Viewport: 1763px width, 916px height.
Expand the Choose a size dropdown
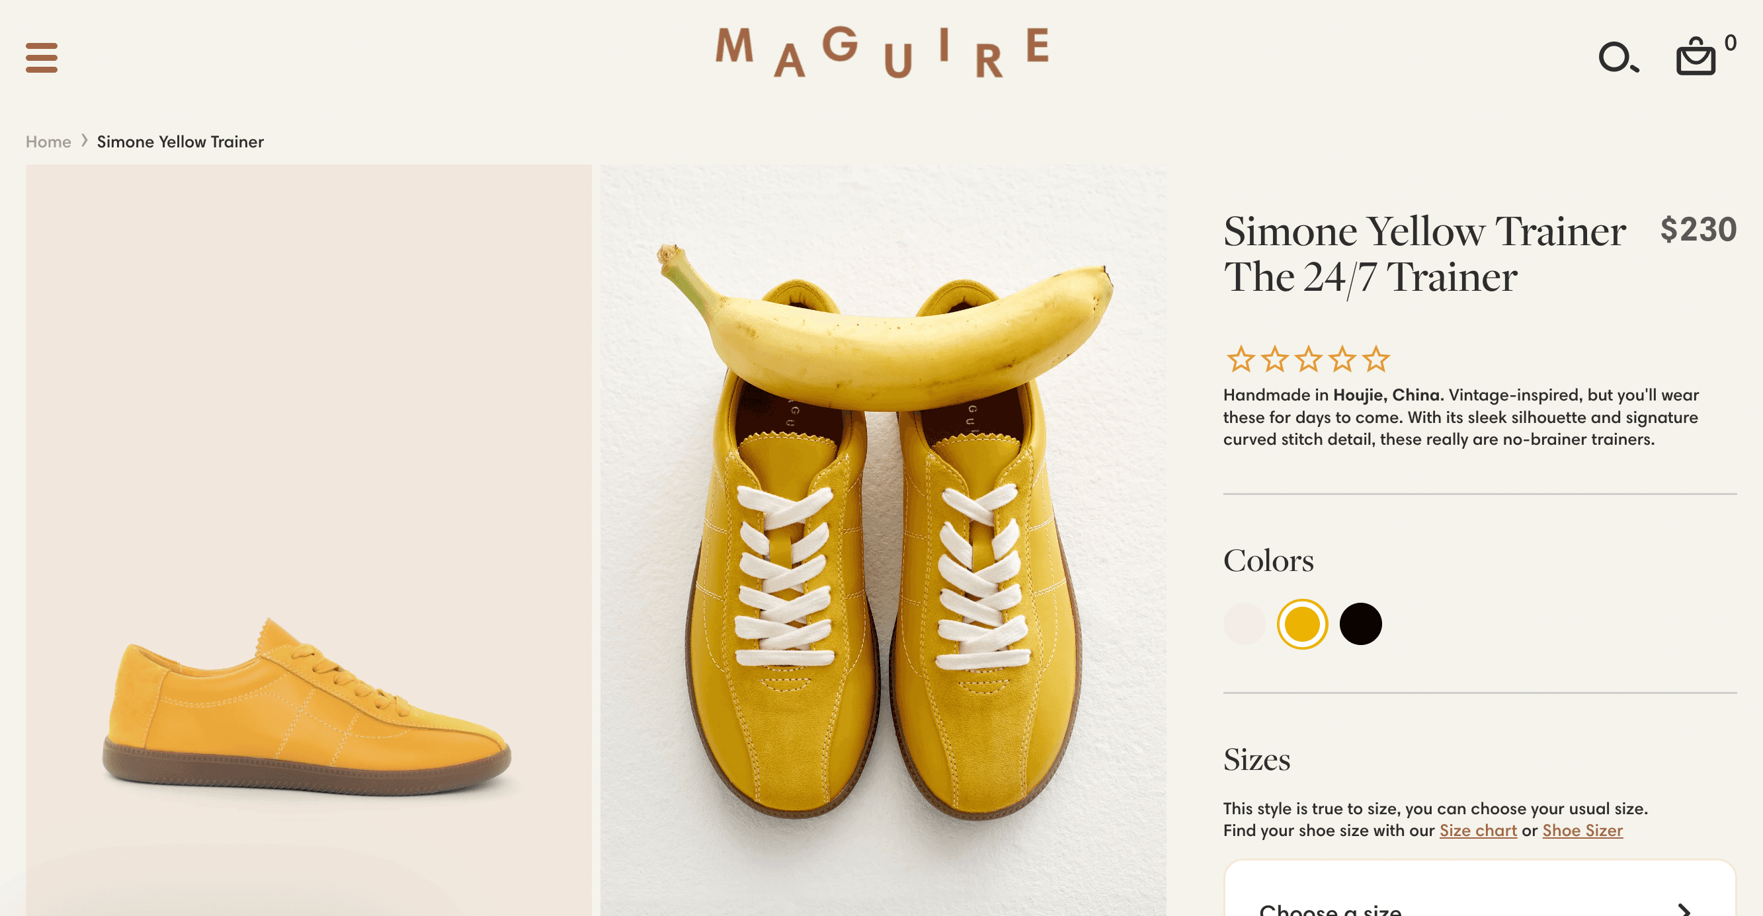click(x=1480, y=889)
